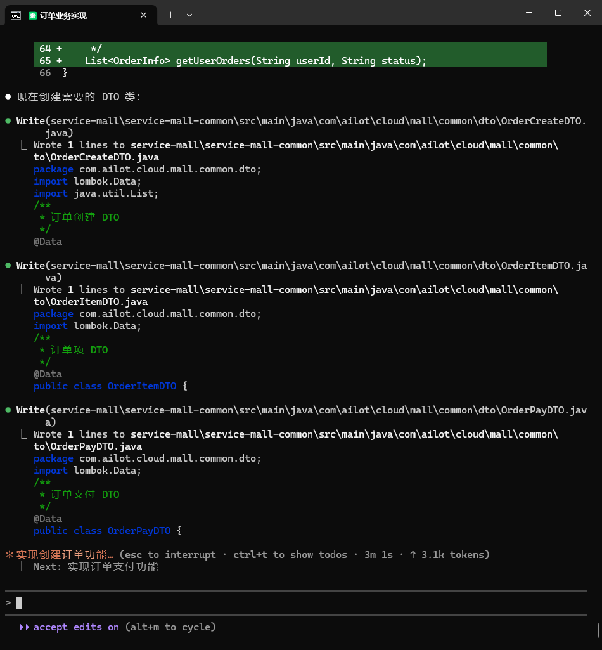This screenshot has width=602, height=650.
Task: Minimize the terminal window
Action: tap(528, 13)
